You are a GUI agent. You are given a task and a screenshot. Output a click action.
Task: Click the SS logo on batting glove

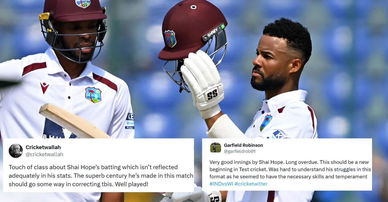[212, 94]
